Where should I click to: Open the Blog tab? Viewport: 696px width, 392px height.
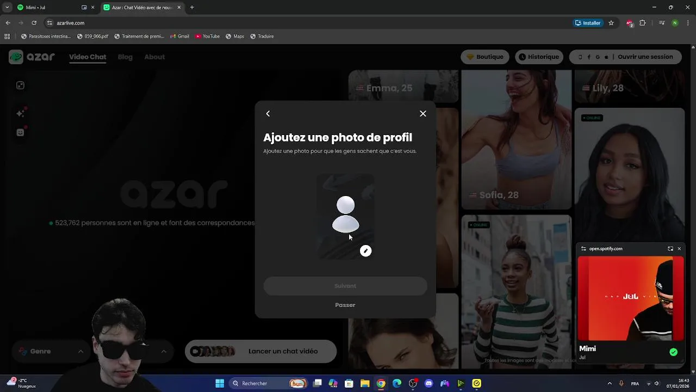125,57
